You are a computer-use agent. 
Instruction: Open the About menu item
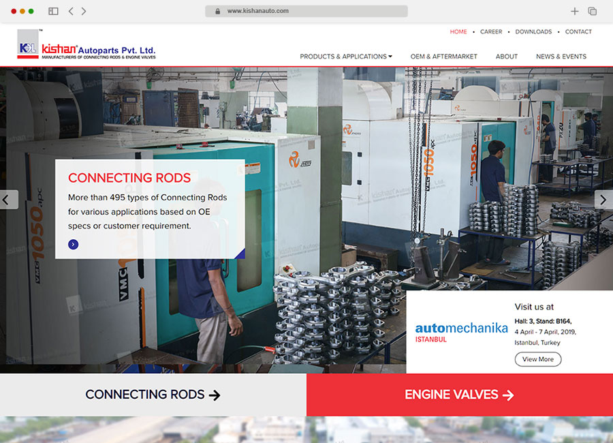[x=507, y=57]
